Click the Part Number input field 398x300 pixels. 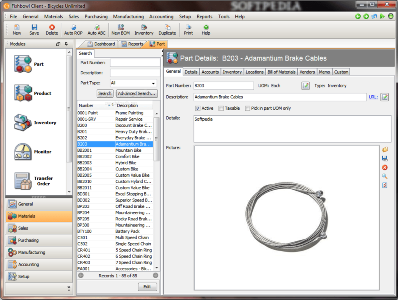(135, 62)
